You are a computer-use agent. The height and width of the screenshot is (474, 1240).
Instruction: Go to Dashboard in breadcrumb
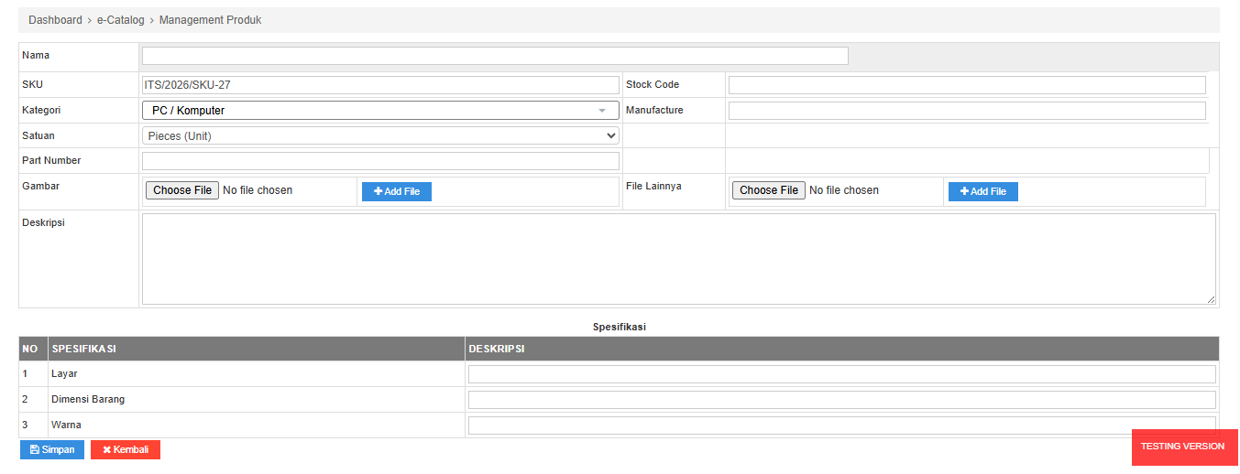(55, 20)
